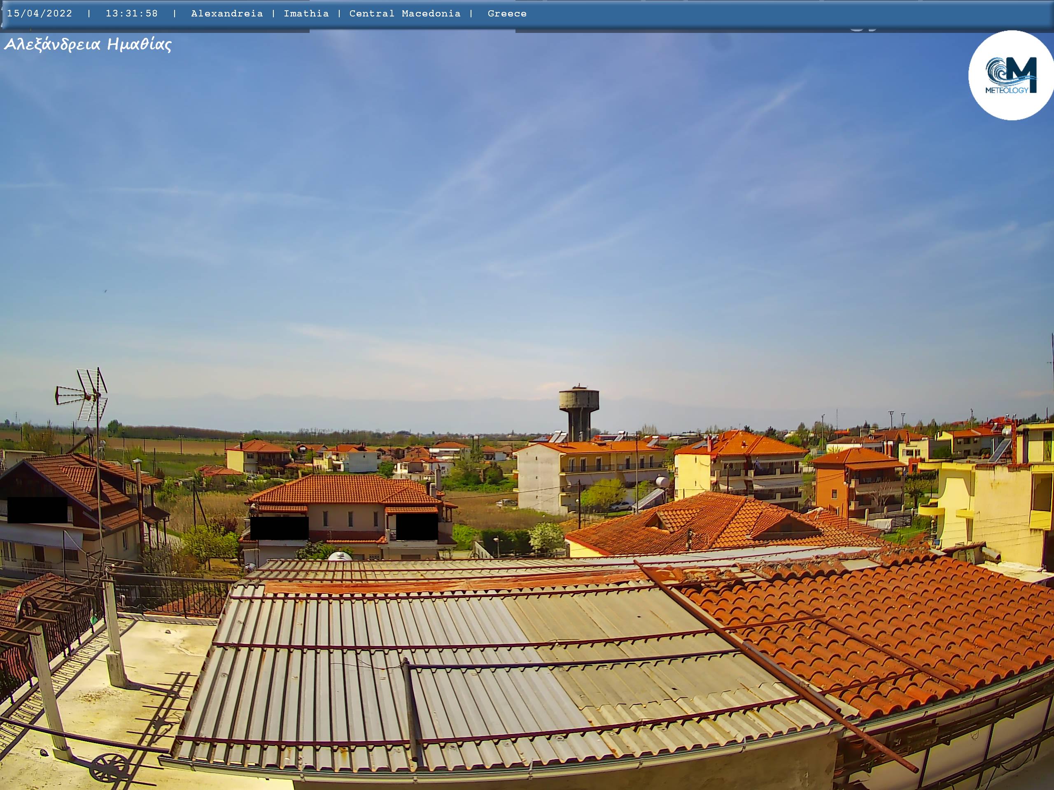Click the left black box on the center house
This screenshot has width=1054, height=790.
click(x=279, y=528)
